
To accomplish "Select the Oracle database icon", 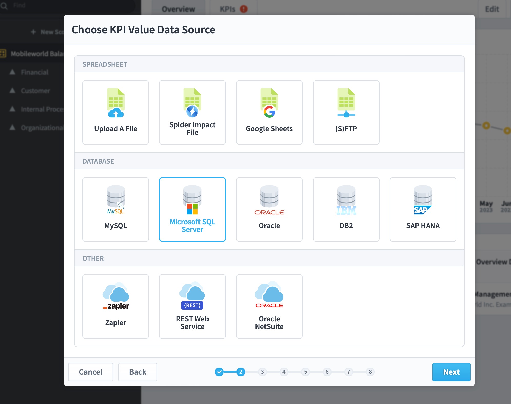I will (x=269, y=200).
